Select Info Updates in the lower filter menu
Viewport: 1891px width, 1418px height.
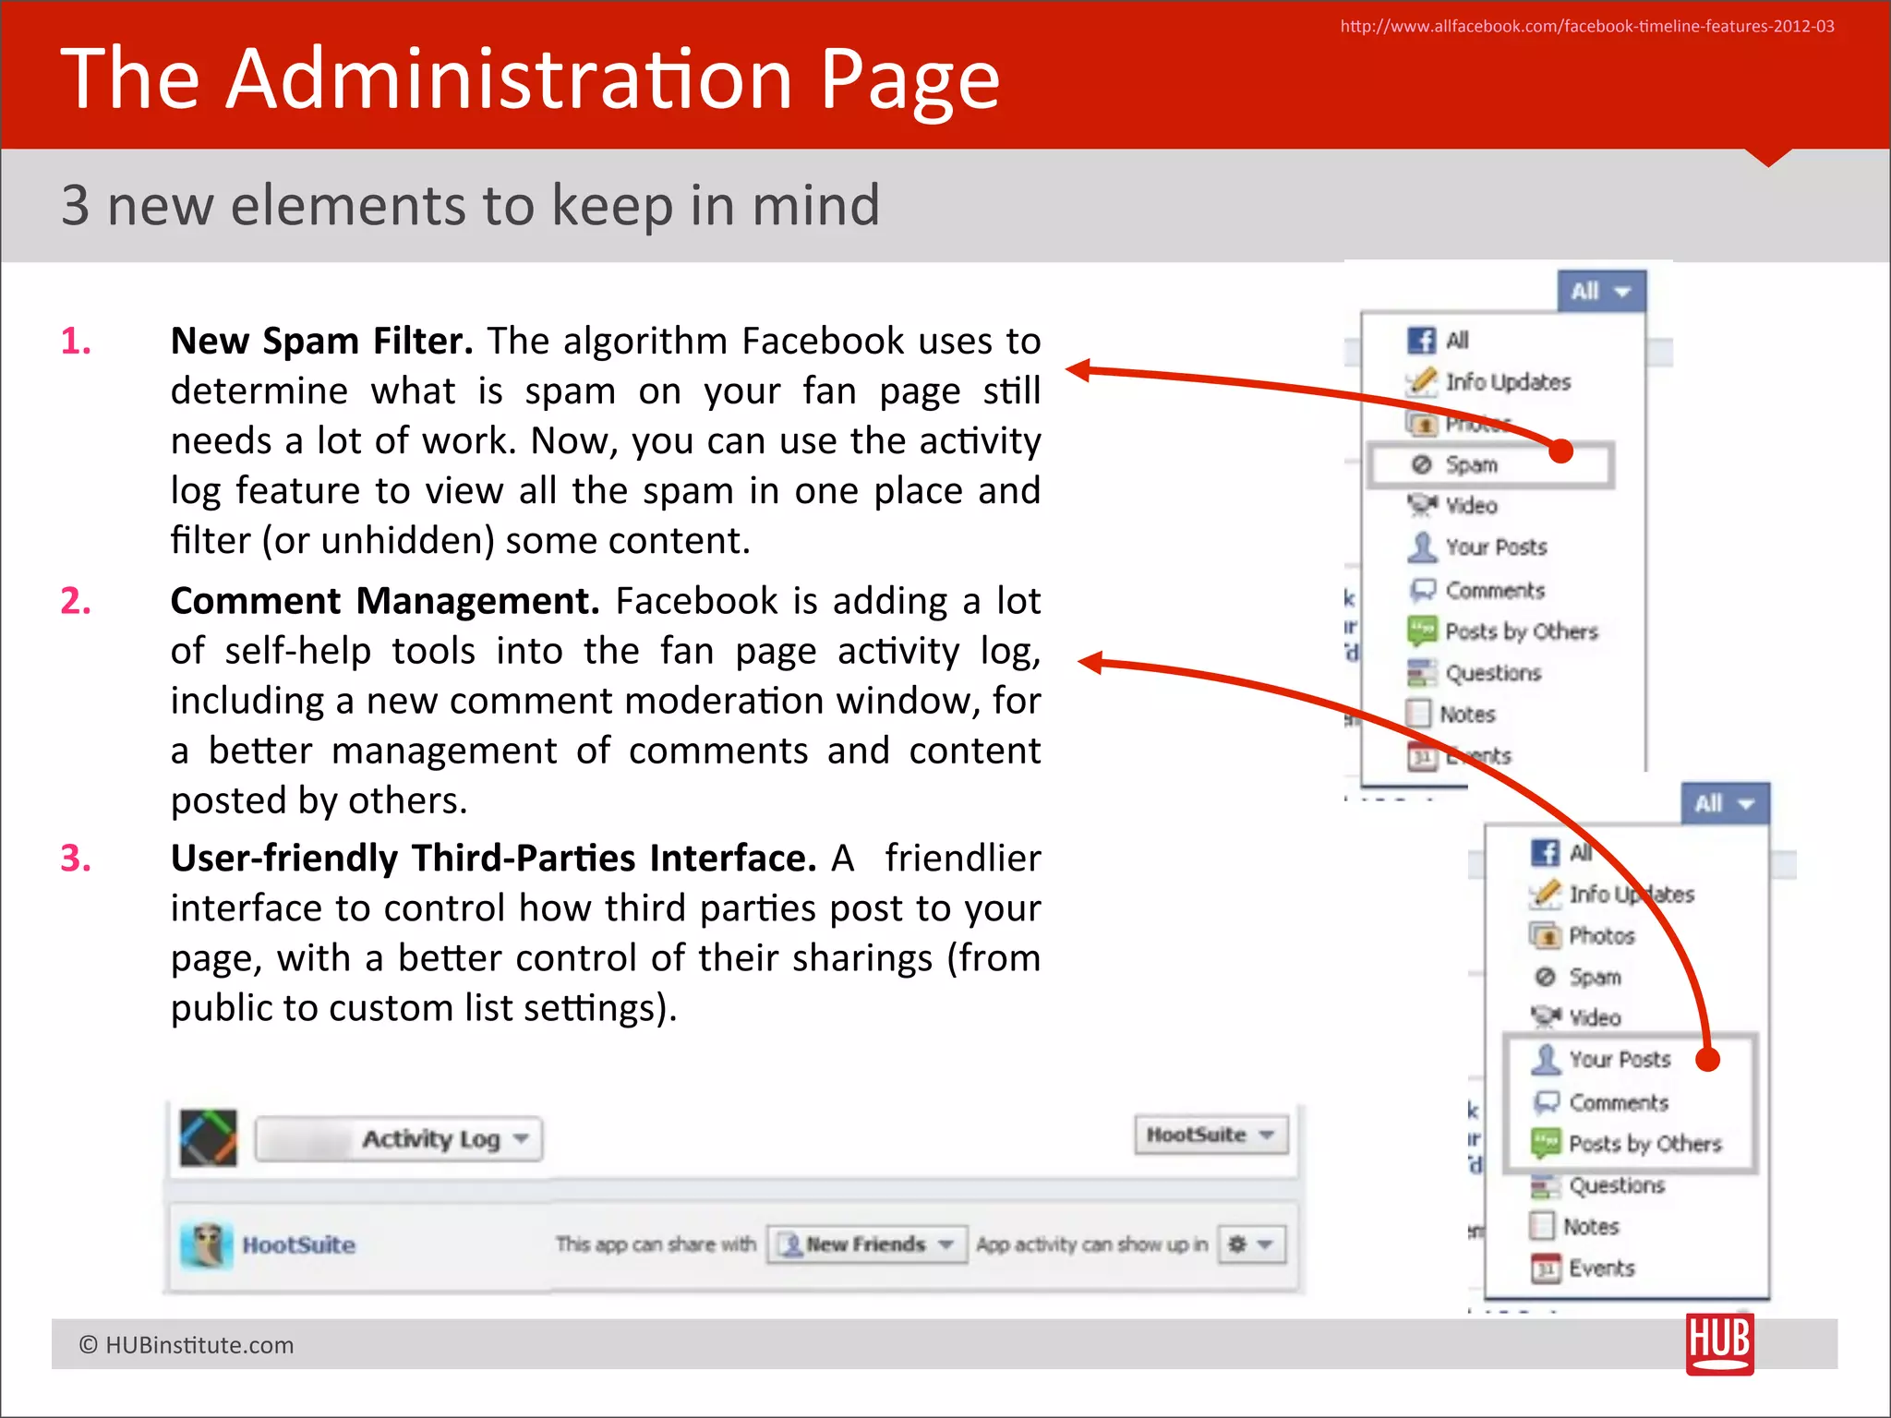pyautogui.click(x=1632, y=895)
